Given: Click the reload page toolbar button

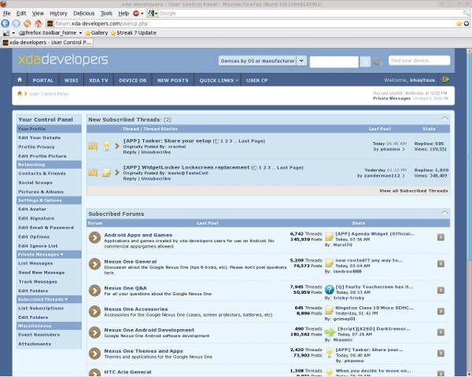Looking at the screenshot, I should coord(28,24).
